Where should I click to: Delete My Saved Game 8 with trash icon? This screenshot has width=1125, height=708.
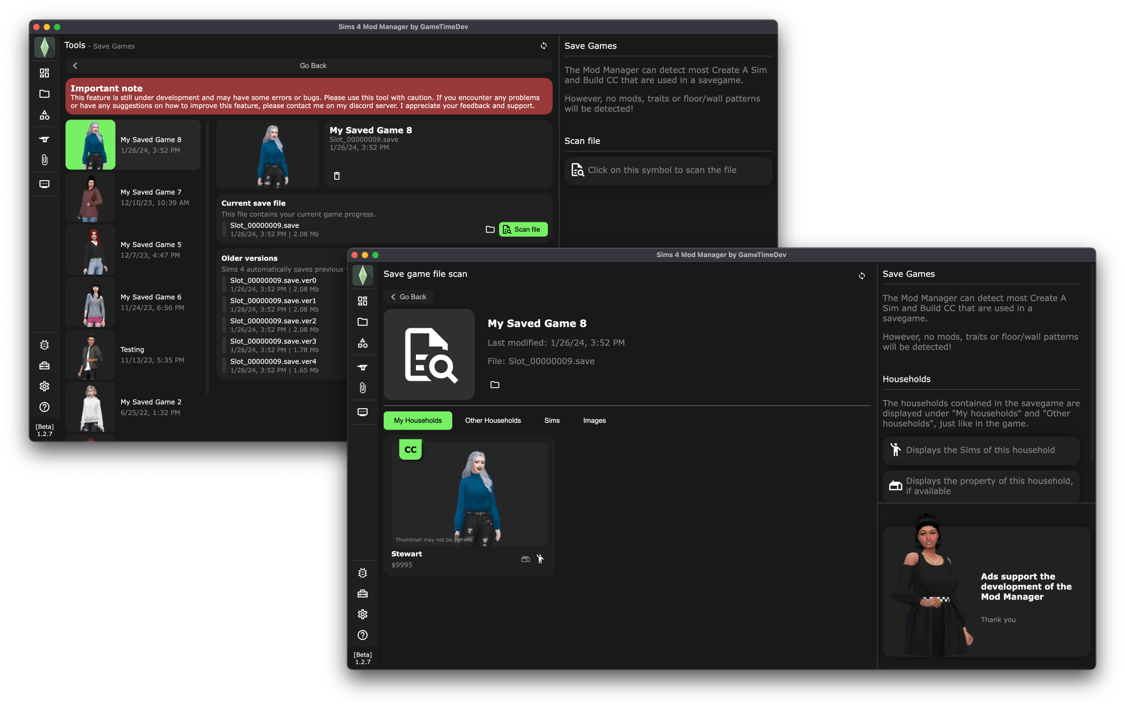coord(337,176)
